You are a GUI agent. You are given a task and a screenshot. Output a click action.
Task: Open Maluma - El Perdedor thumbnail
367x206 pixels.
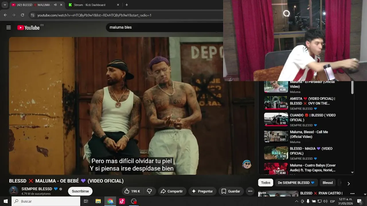(276, 87)
